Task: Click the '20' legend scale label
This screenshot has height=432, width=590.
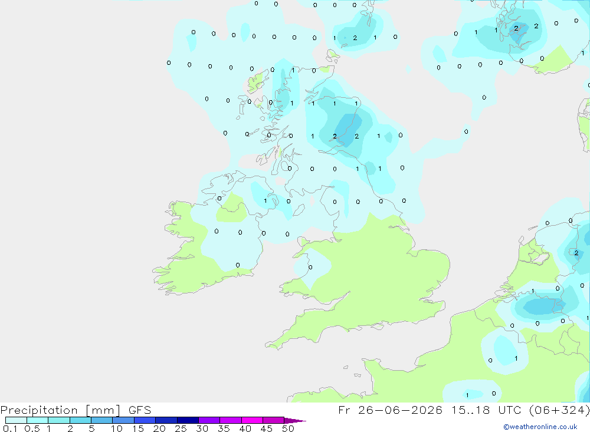Action: 159,428
